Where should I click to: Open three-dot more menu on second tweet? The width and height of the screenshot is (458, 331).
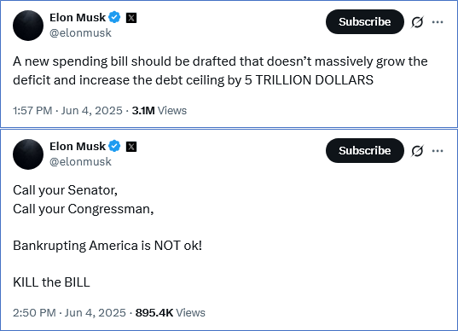(x=438, y=151)
